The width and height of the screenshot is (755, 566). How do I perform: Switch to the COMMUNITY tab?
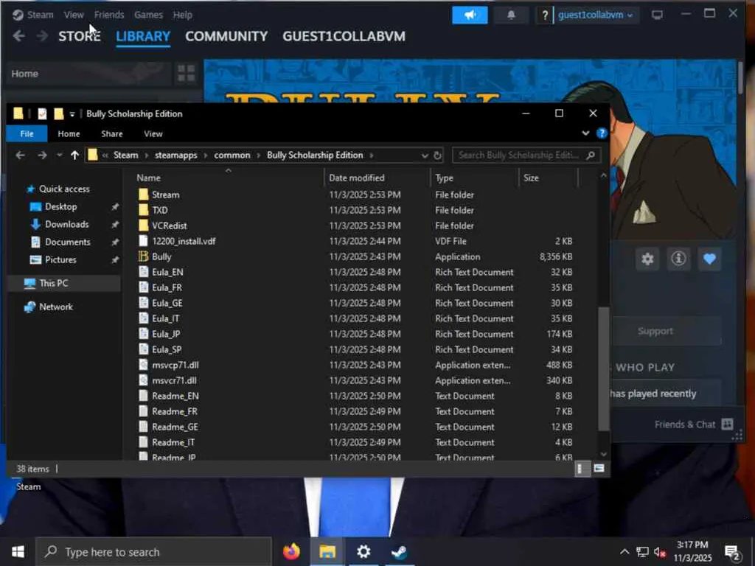(x=226, y=36)
